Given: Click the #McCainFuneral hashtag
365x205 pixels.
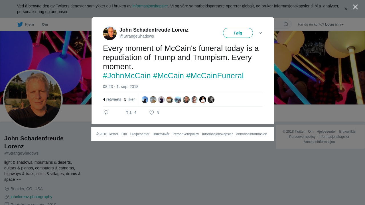Looking at the screenshot, I should (215, 76).
